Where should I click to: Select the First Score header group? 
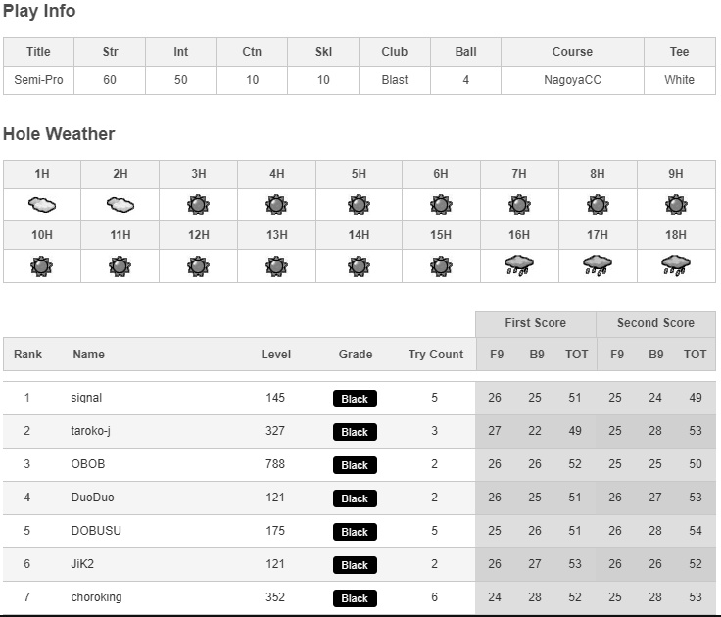coord(536,323)
